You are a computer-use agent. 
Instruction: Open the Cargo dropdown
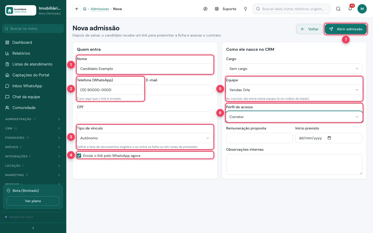294,69
